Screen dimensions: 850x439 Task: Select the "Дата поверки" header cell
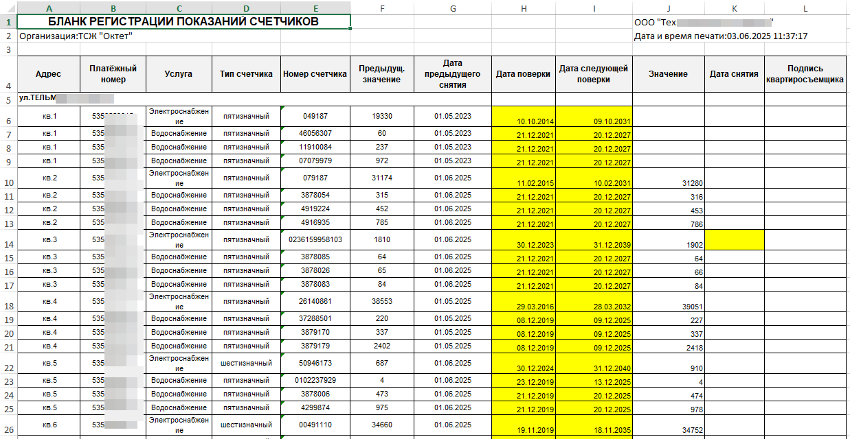(x=524, y=74)
